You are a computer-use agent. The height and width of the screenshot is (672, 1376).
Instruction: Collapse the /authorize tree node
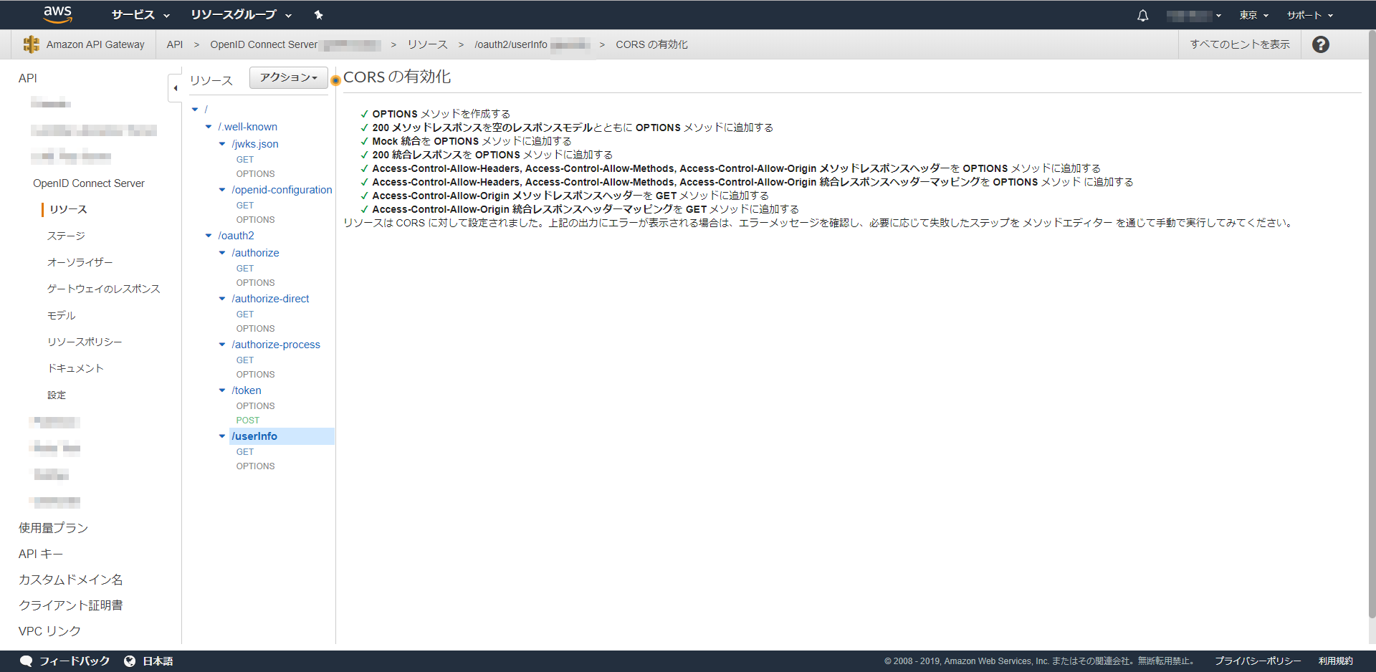222,253
